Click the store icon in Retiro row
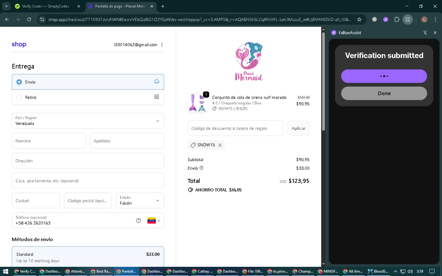Viewport: 442px width, 276px height. [x=157, y=97]
